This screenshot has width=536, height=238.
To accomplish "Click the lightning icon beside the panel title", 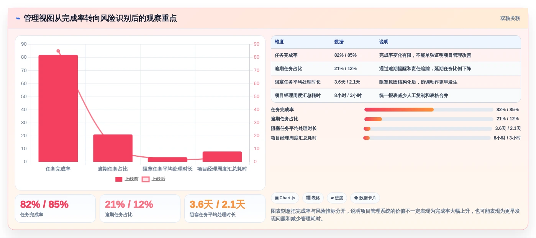I will point(18,18).
